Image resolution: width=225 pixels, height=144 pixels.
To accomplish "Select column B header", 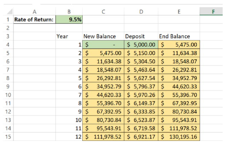I will 69,12.
